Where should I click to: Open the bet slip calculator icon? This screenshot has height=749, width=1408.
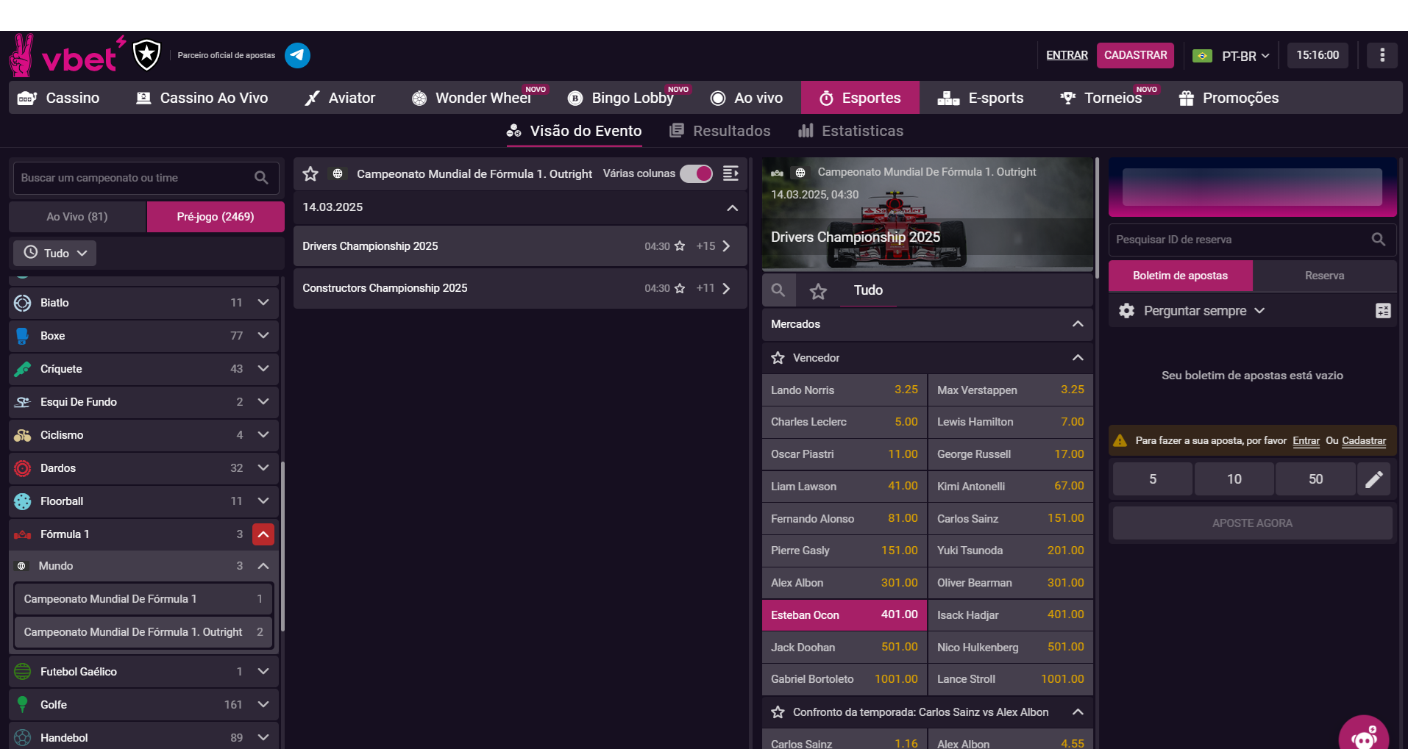tap(1382, 311)
